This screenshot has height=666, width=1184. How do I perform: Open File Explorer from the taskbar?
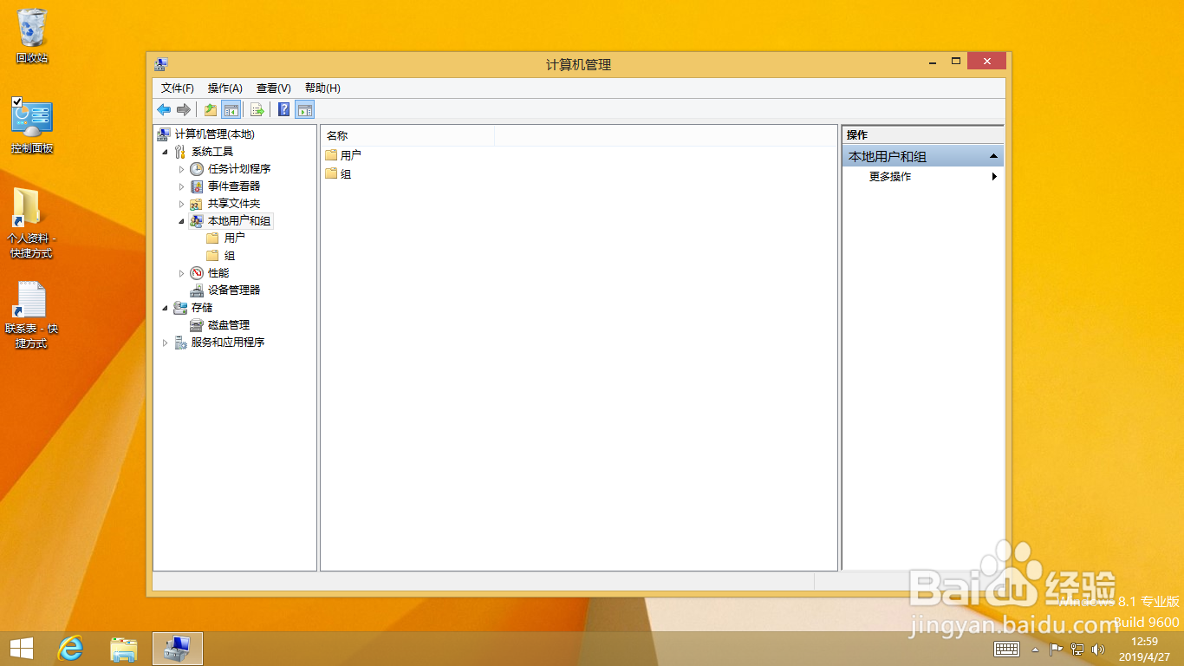(124, 648)
